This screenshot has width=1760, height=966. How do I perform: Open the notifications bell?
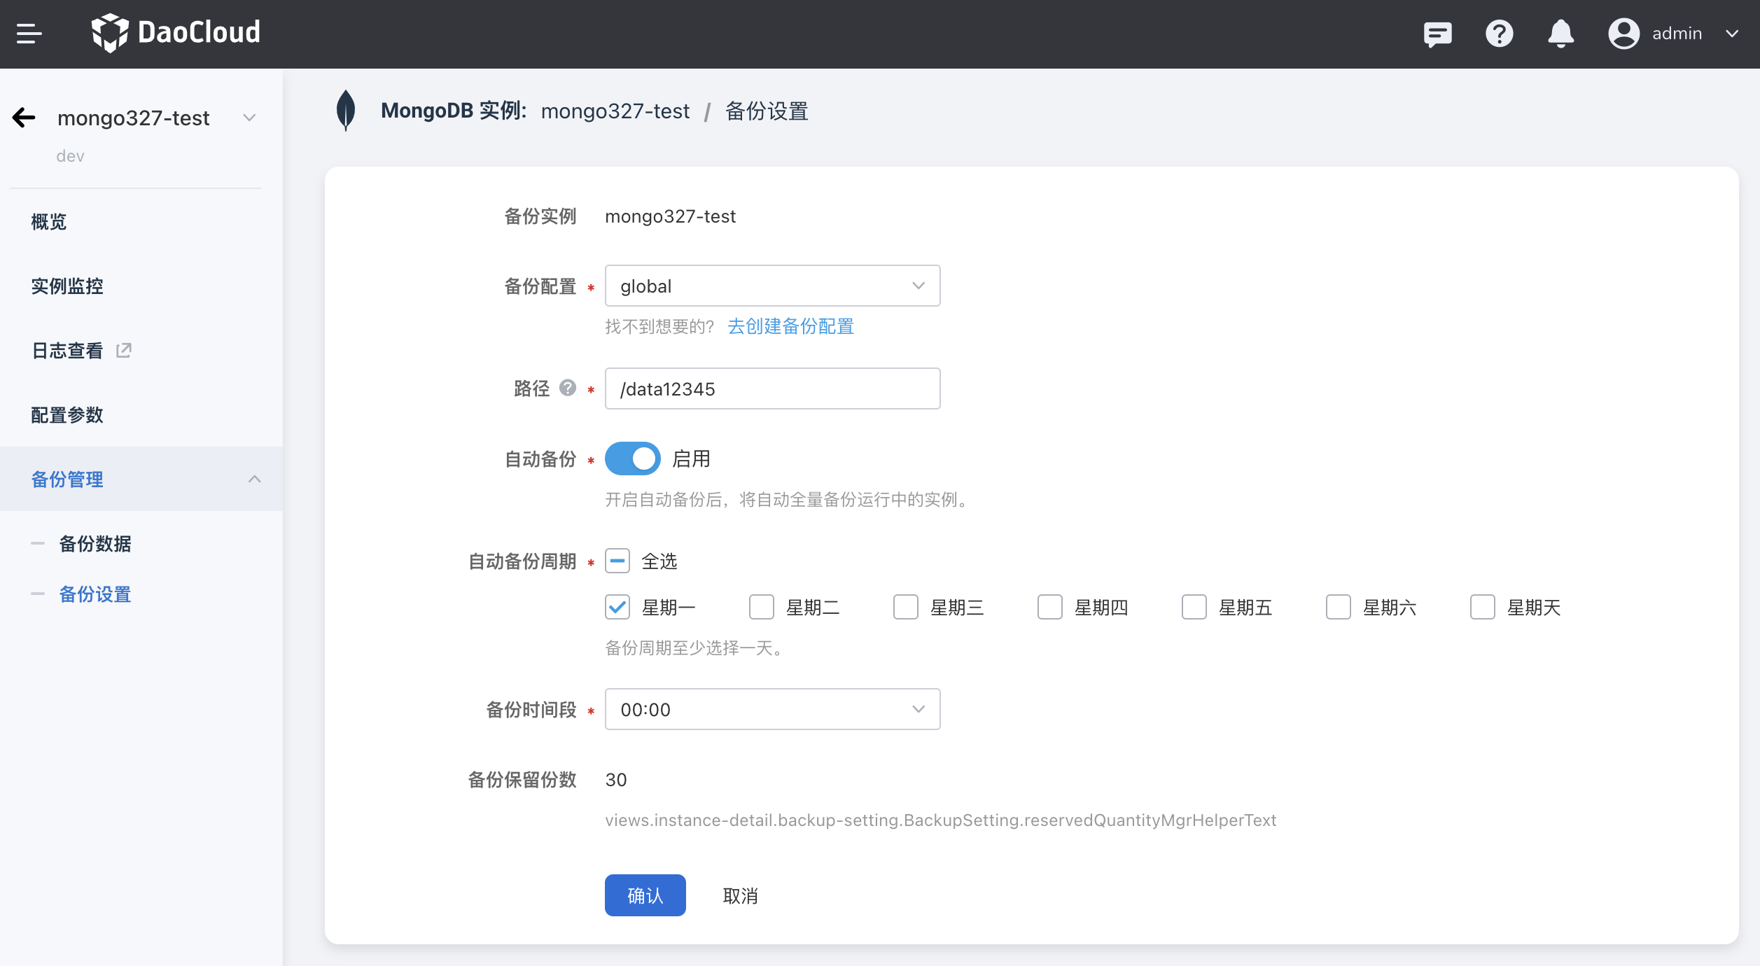click(x=1560, y=33)
